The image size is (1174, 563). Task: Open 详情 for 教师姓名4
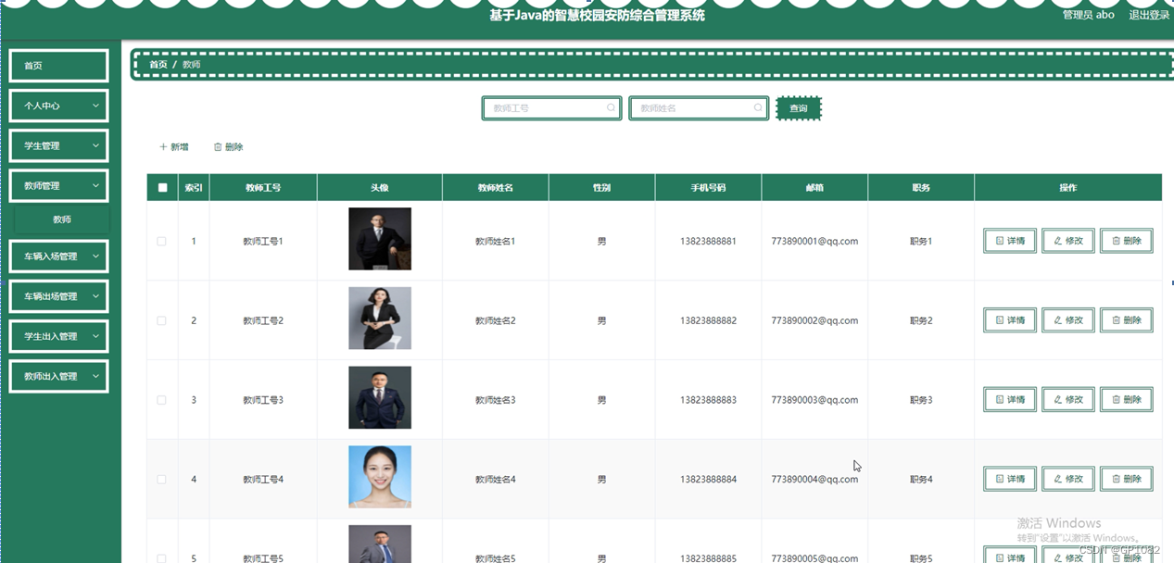click(x=1010, y=479)
